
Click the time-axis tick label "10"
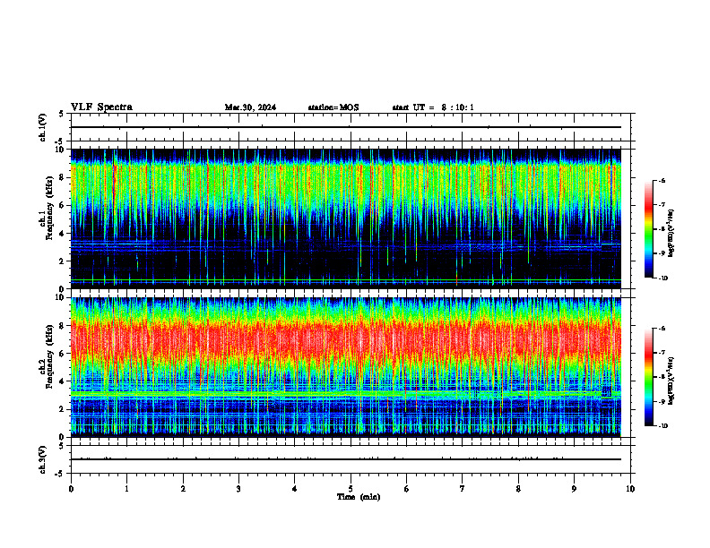630,489
